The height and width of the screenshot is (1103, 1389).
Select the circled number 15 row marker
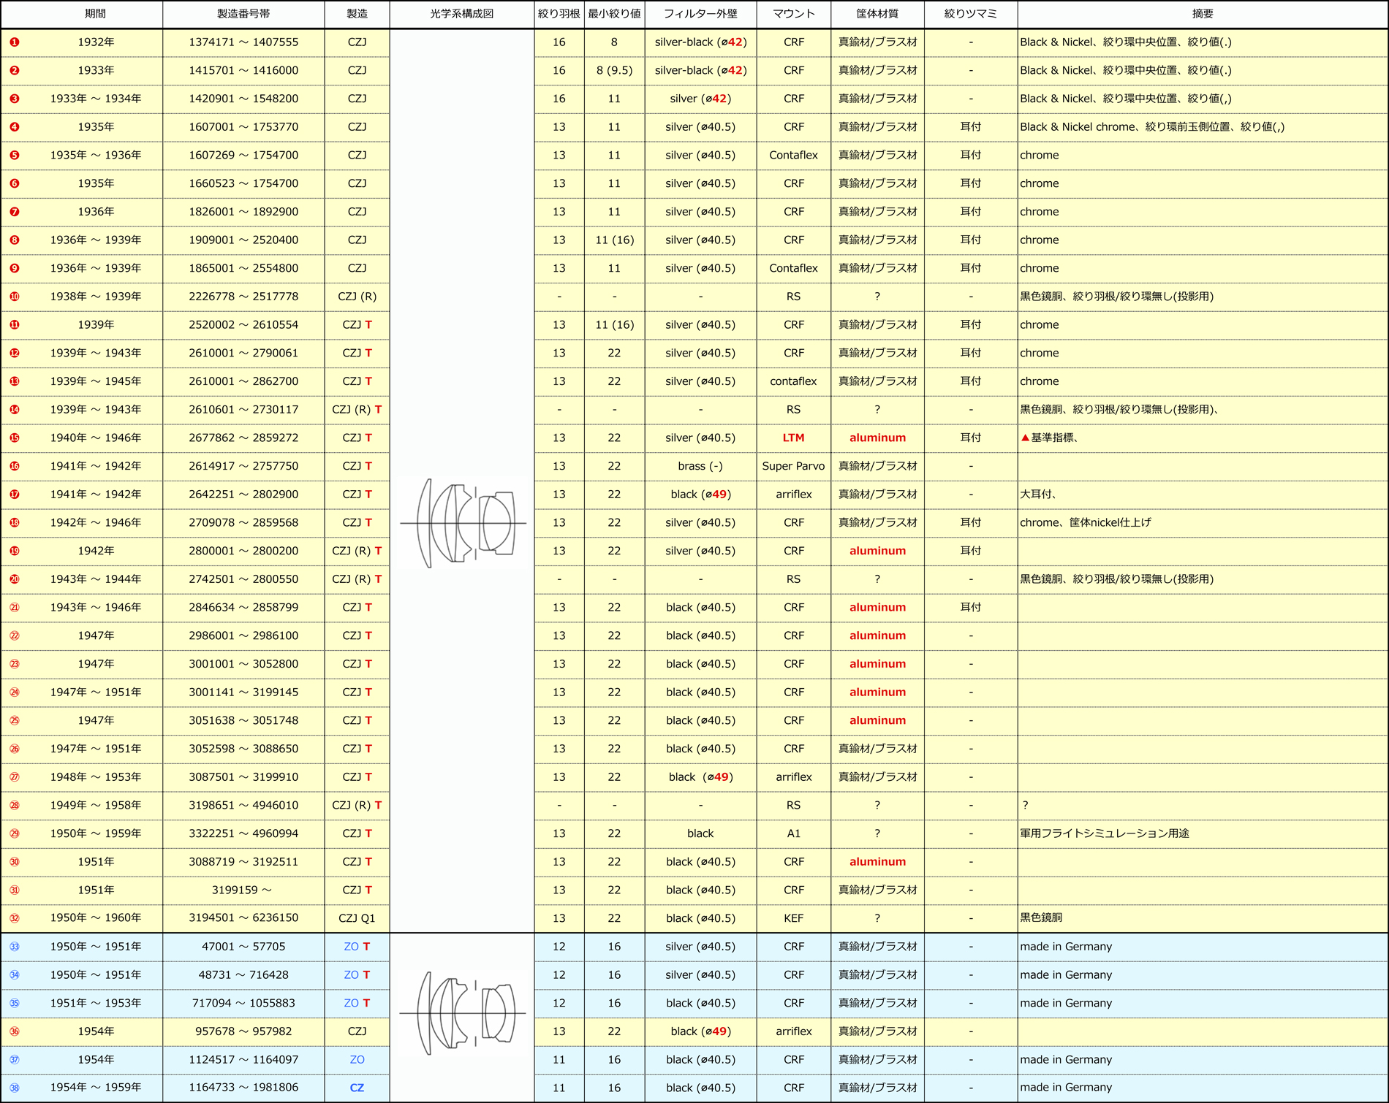(x=15, y=438)
